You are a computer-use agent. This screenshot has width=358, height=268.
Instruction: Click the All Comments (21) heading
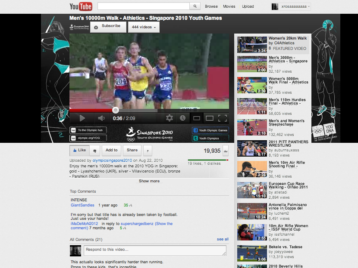[x=86, y=240]
